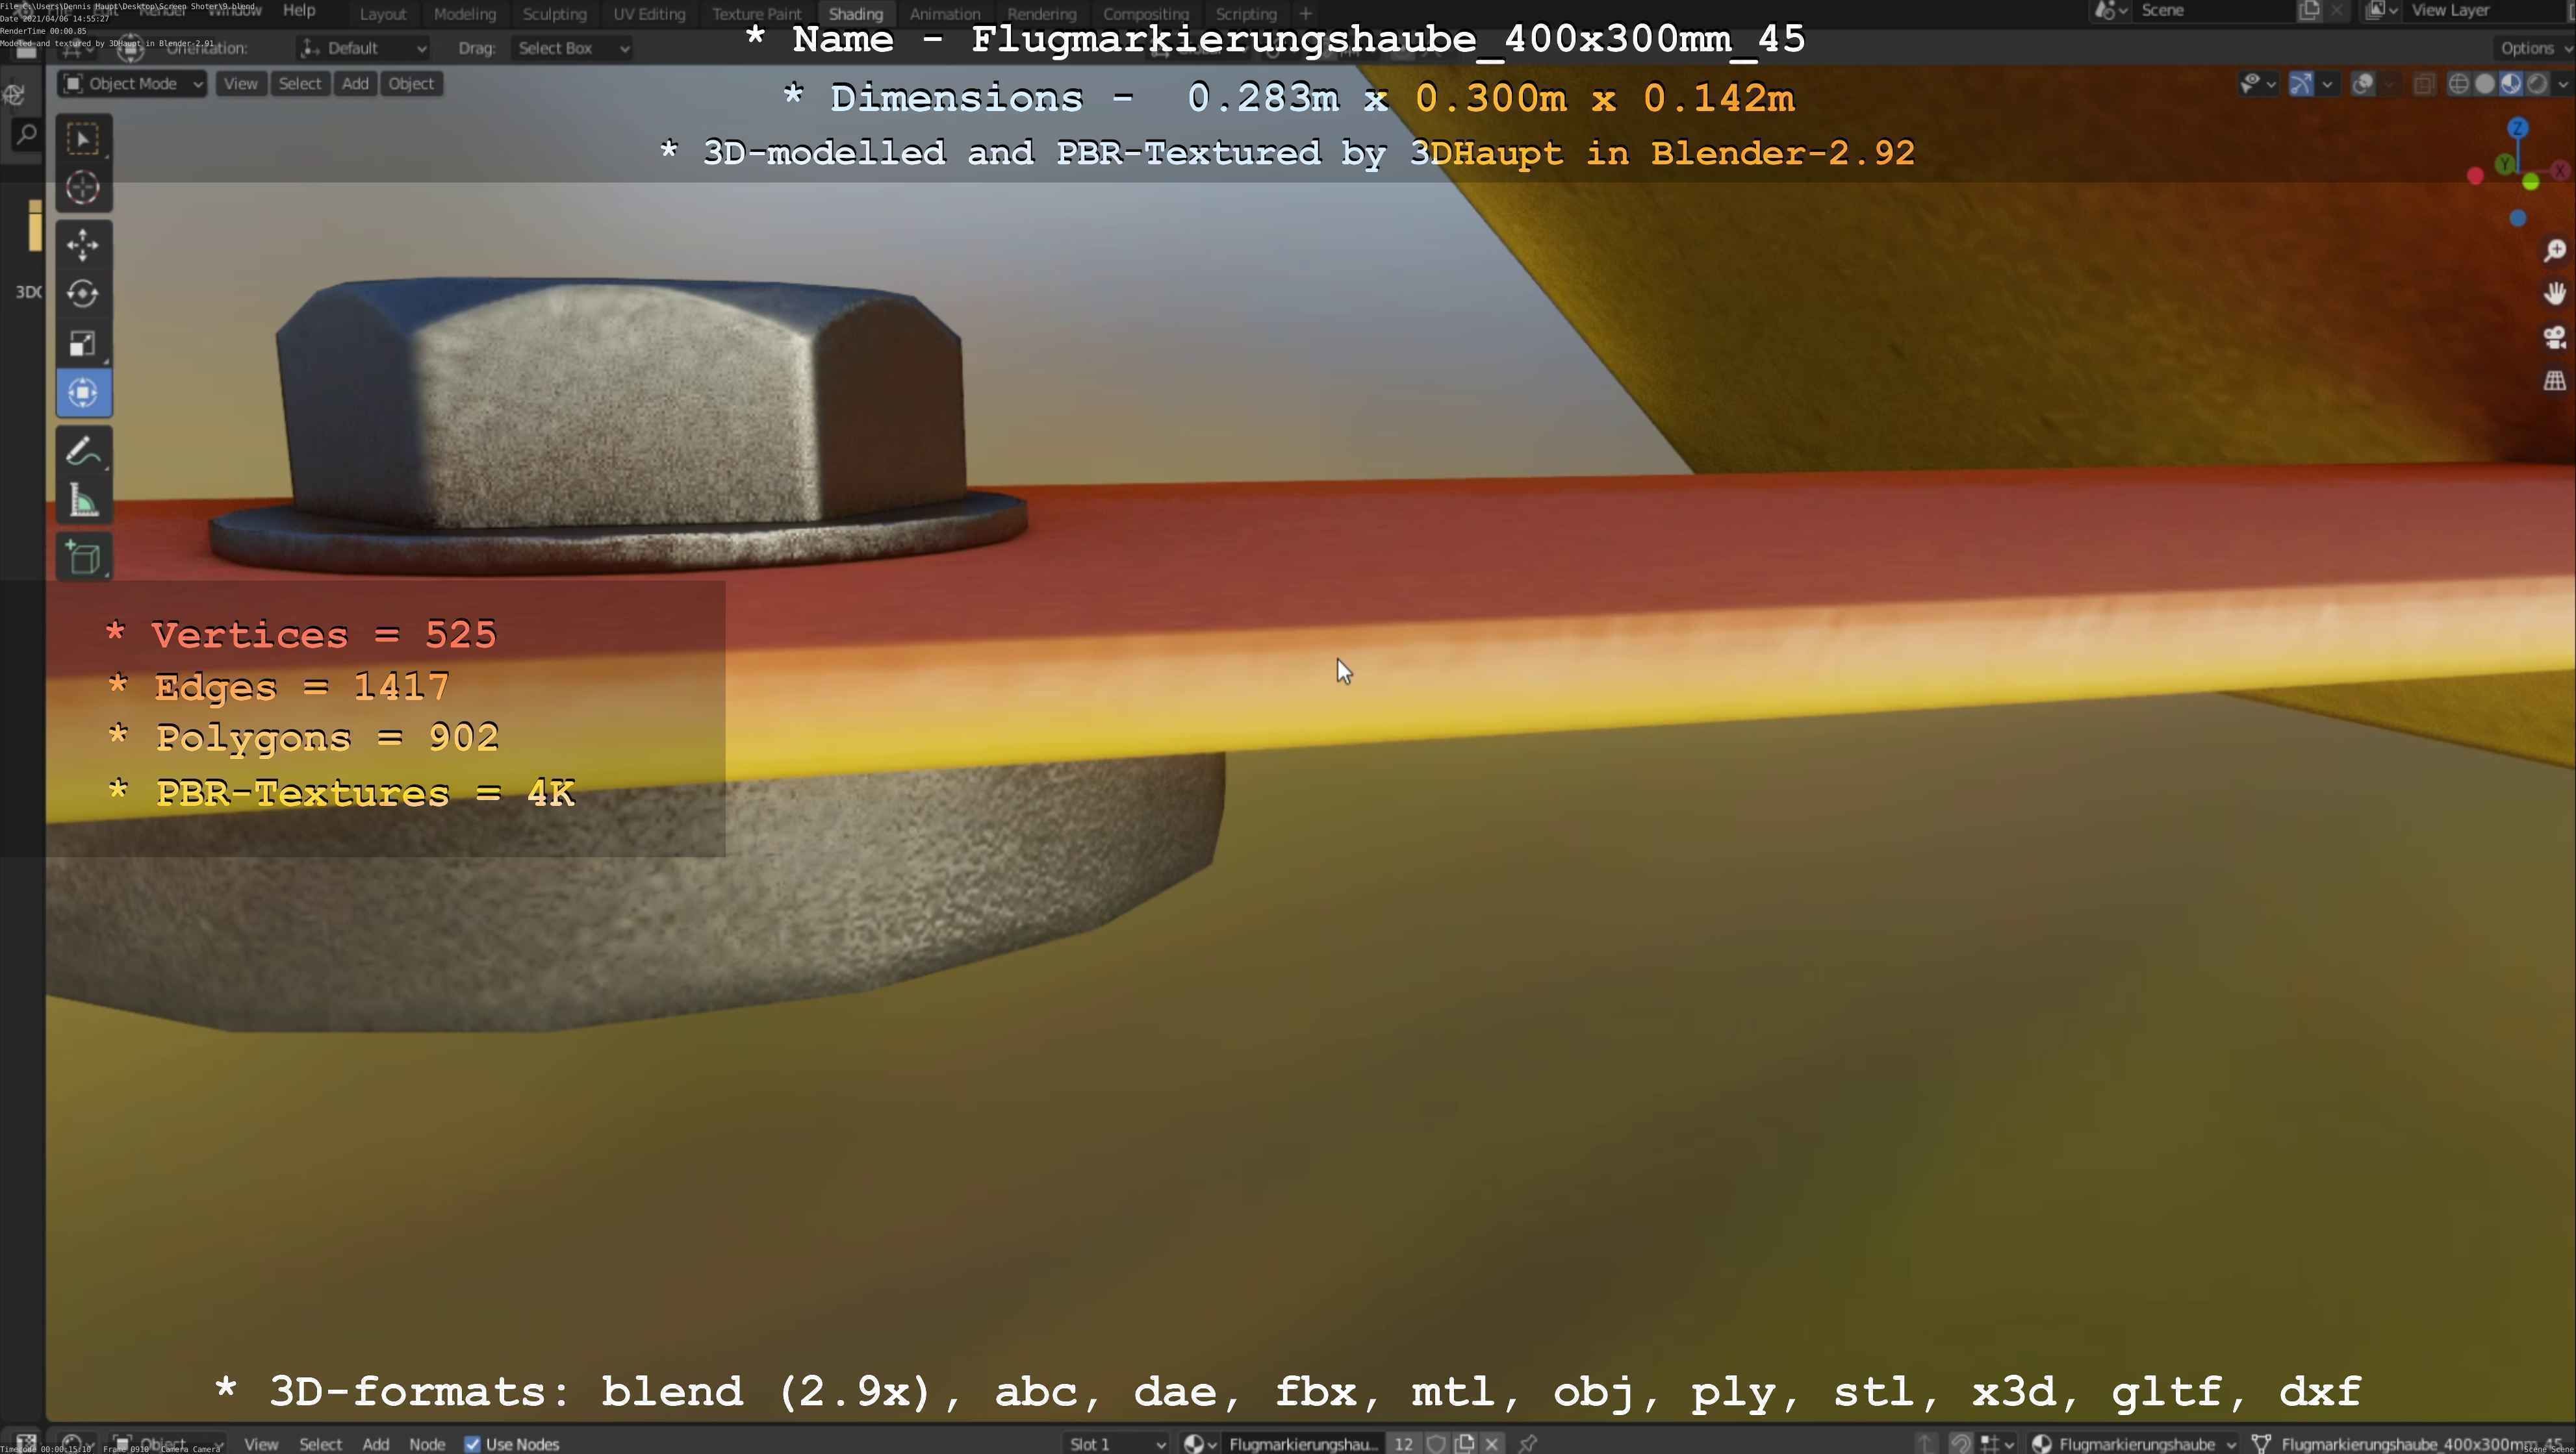Toggle viewport overlays

(2363, 84)
